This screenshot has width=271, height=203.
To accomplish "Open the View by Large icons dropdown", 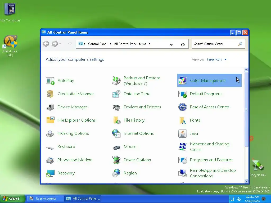I will (x=217, y=59).
